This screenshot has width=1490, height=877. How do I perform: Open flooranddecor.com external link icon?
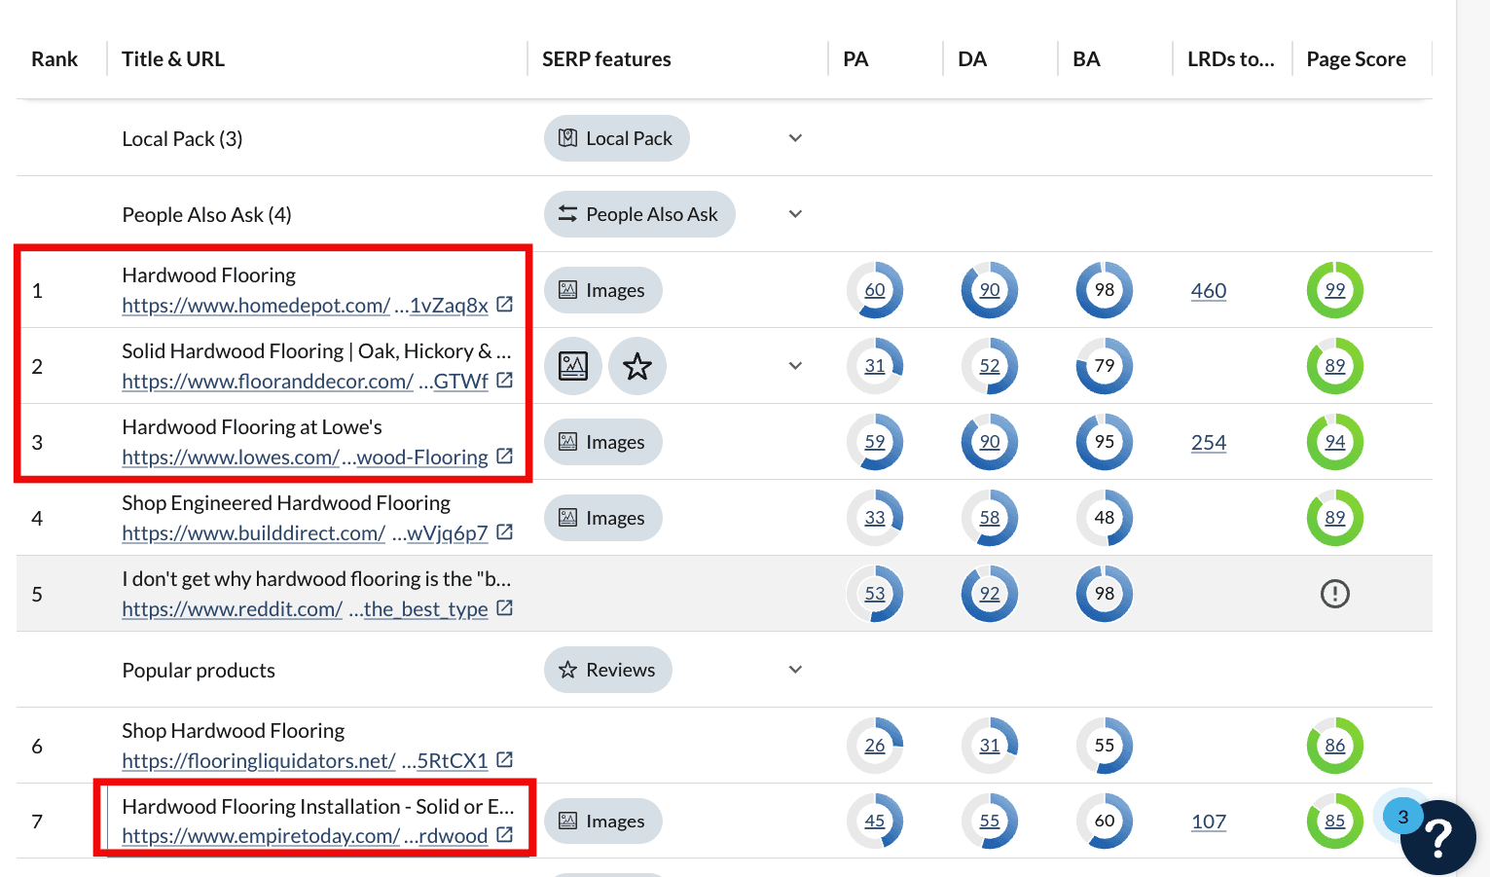point(504,381)
